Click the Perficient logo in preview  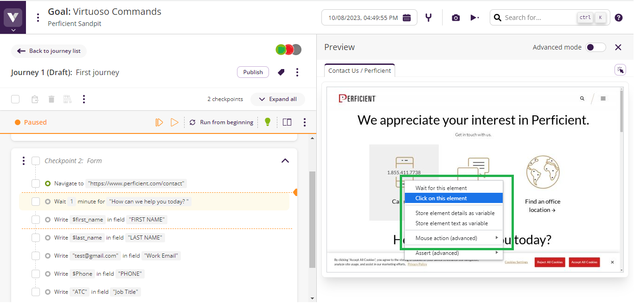pyautogui.click(x=357, y=98)
